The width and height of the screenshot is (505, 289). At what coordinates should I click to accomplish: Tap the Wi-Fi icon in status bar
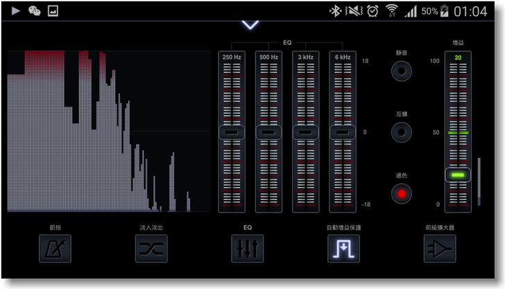pyautogui.click(x=392, y=11)
